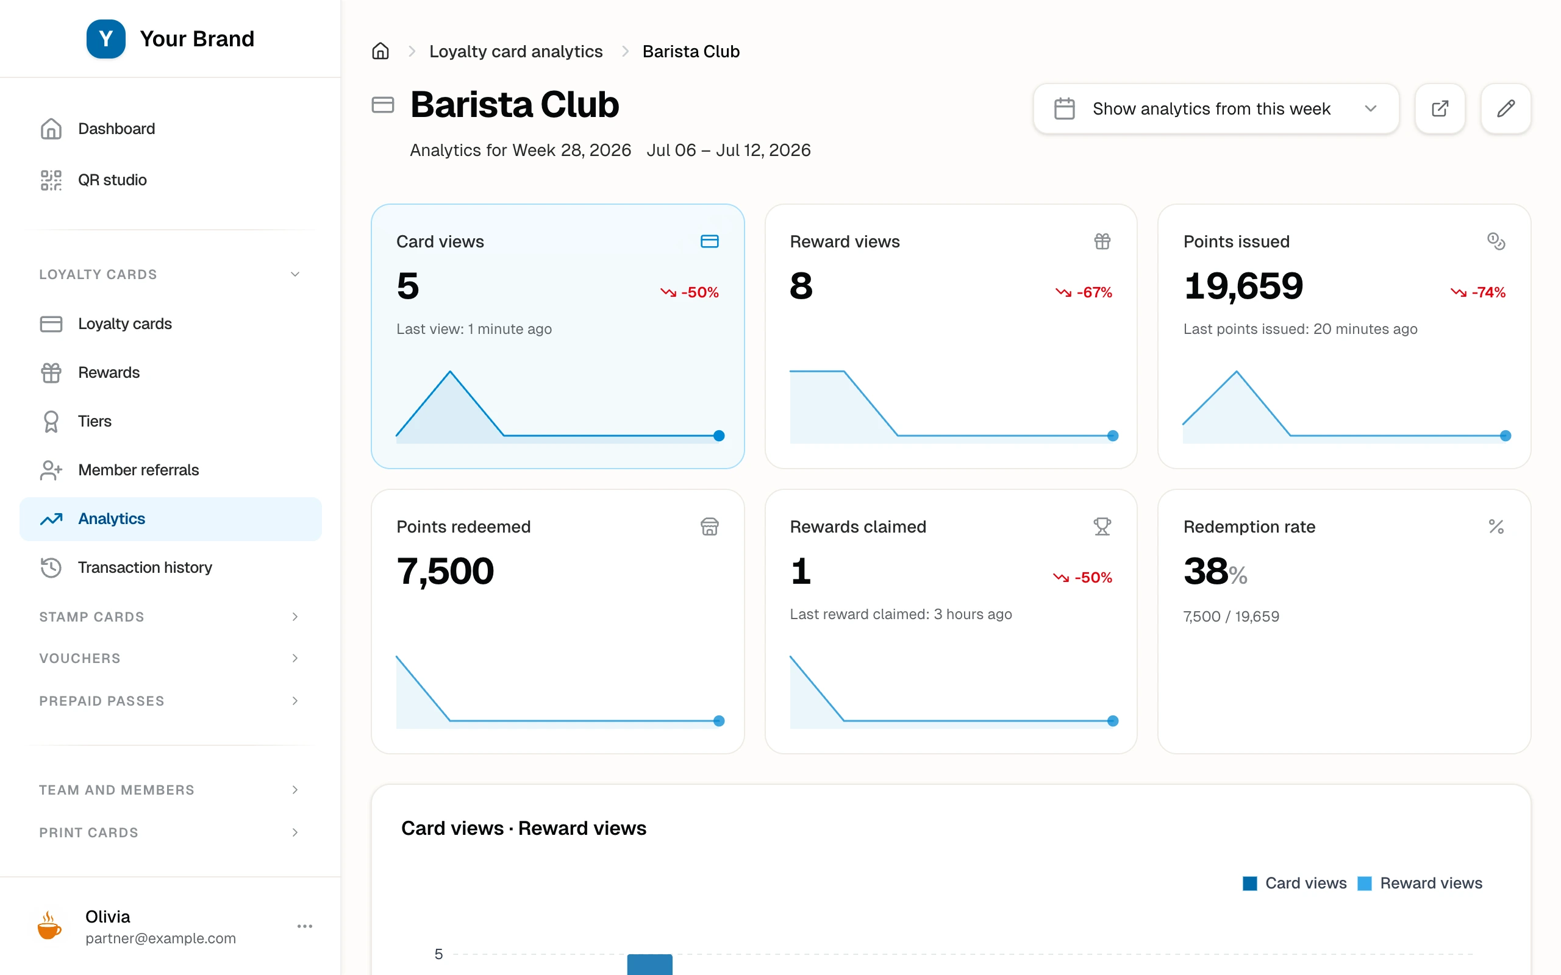Click 'Last points issued: 20 minutes ago'
This screenshot has height=975, width=1561.
pos(1301,329)
